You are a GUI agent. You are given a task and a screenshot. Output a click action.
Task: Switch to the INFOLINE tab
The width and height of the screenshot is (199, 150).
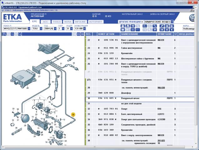point(80,22)
